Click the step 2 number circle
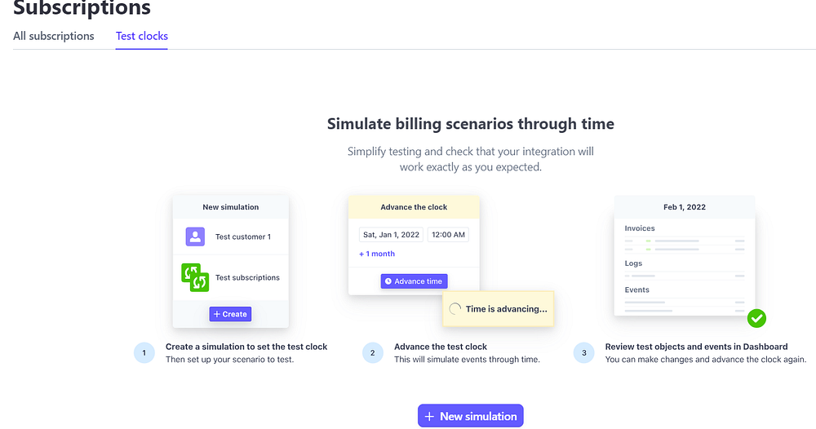This screenshot has height=429, width=816. (373, 352)
